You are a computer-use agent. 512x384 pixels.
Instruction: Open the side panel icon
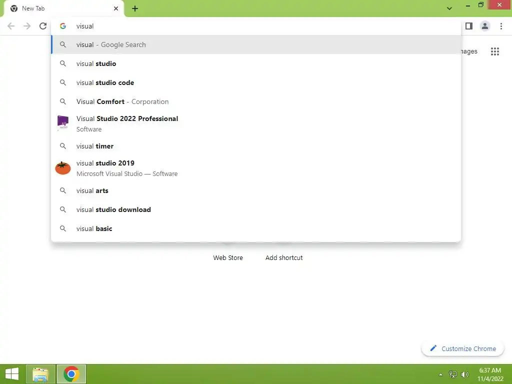469,26
